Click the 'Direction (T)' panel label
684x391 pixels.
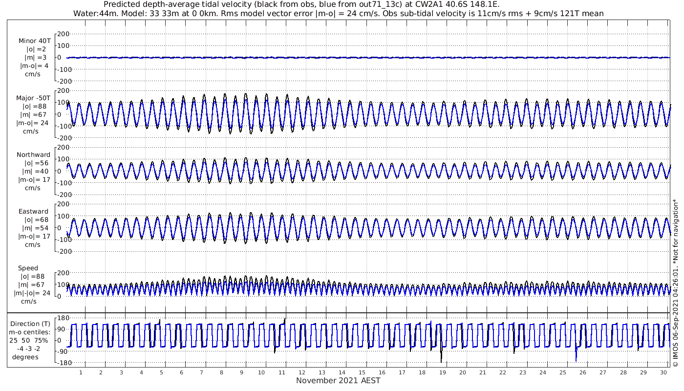click(31, 324)
